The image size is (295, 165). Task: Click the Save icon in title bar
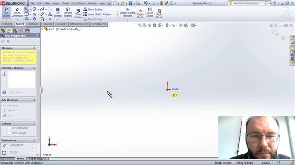tap(130, 3)
